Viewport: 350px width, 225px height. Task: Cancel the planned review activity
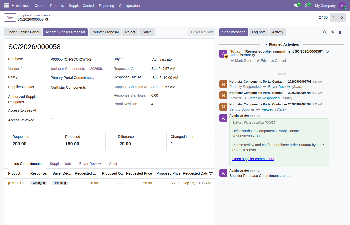278,61
